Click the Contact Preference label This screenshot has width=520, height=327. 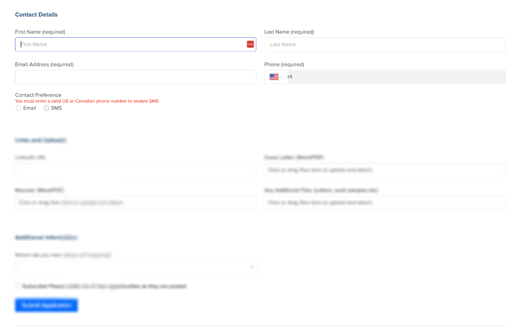[x=38, y=95]
